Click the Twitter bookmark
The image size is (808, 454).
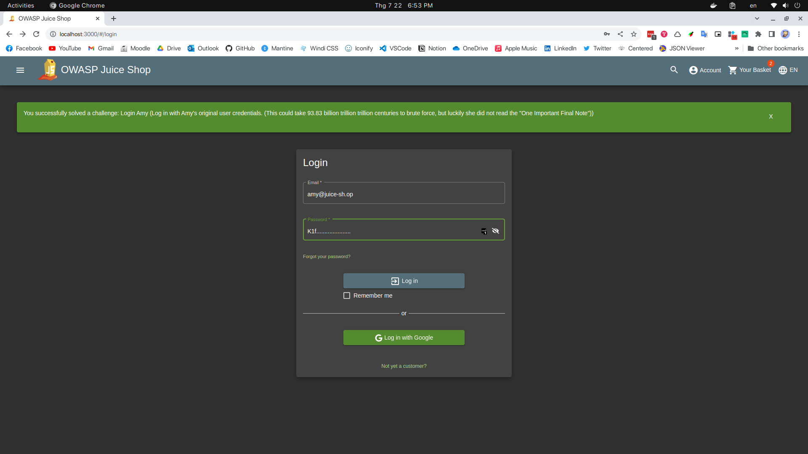pos(597,48)
